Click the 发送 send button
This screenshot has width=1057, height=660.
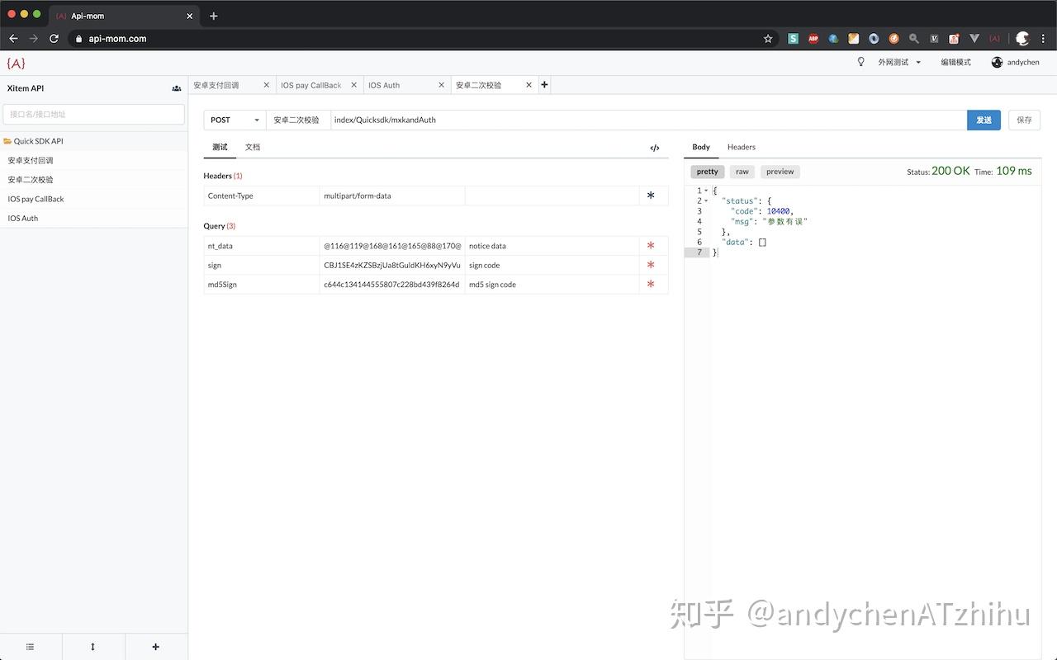984,120
